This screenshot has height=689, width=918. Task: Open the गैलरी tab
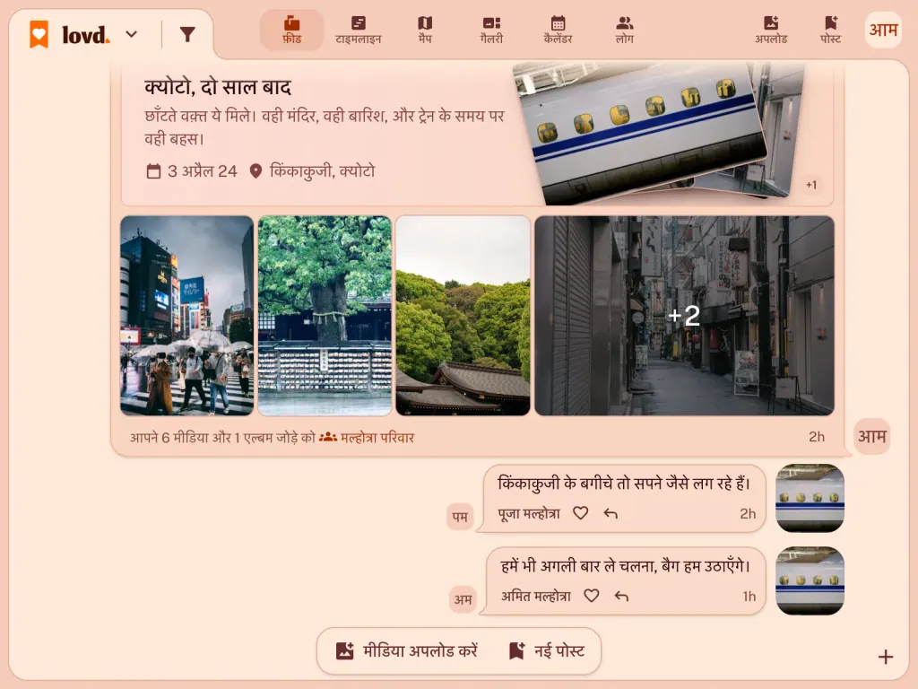click(x=492, y=30)
